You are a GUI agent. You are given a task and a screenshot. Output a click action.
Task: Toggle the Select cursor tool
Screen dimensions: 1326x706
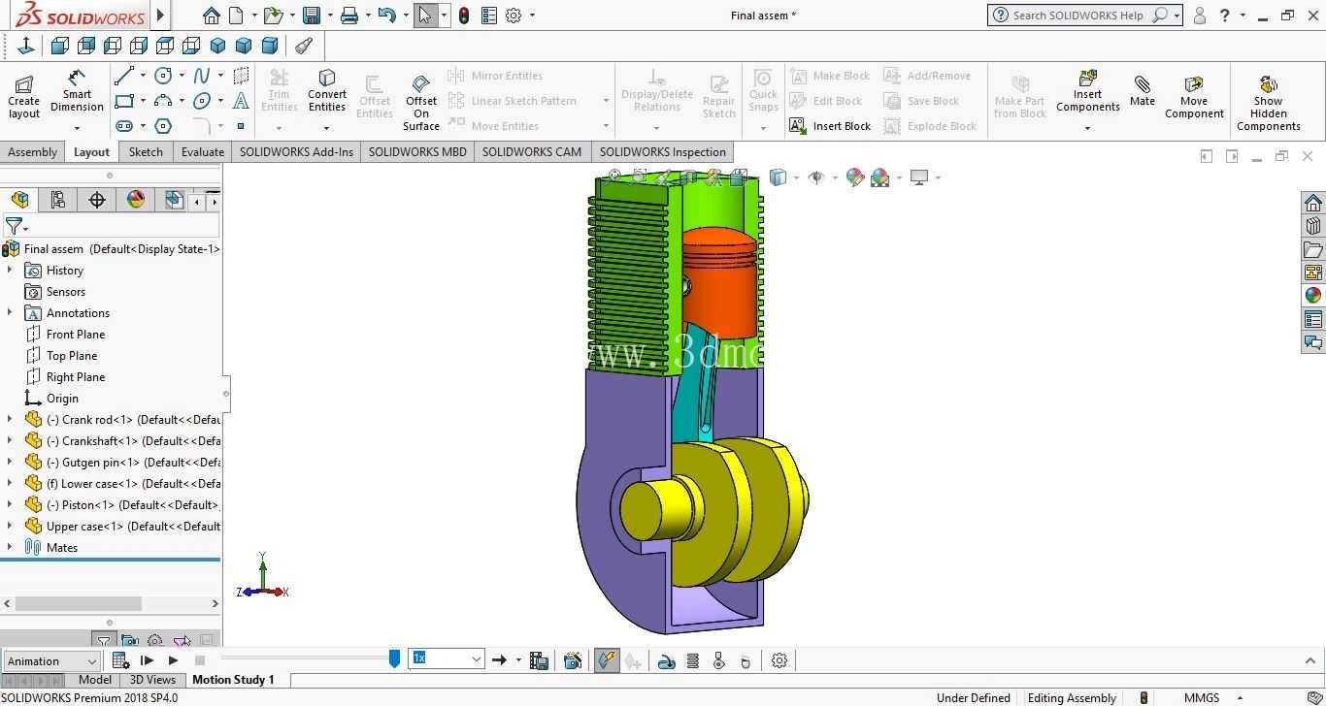click(425, 16)
